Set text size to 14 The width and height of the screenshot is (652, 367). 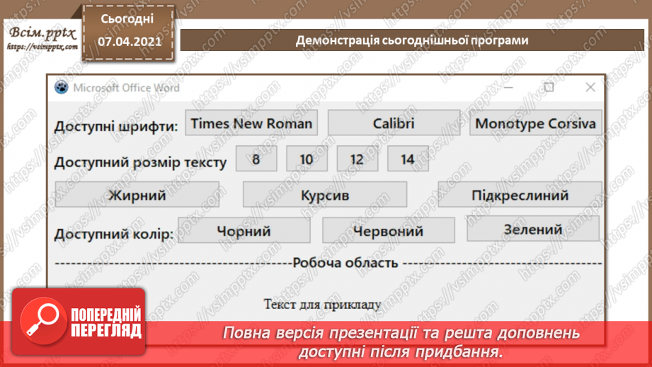(408, 159)
